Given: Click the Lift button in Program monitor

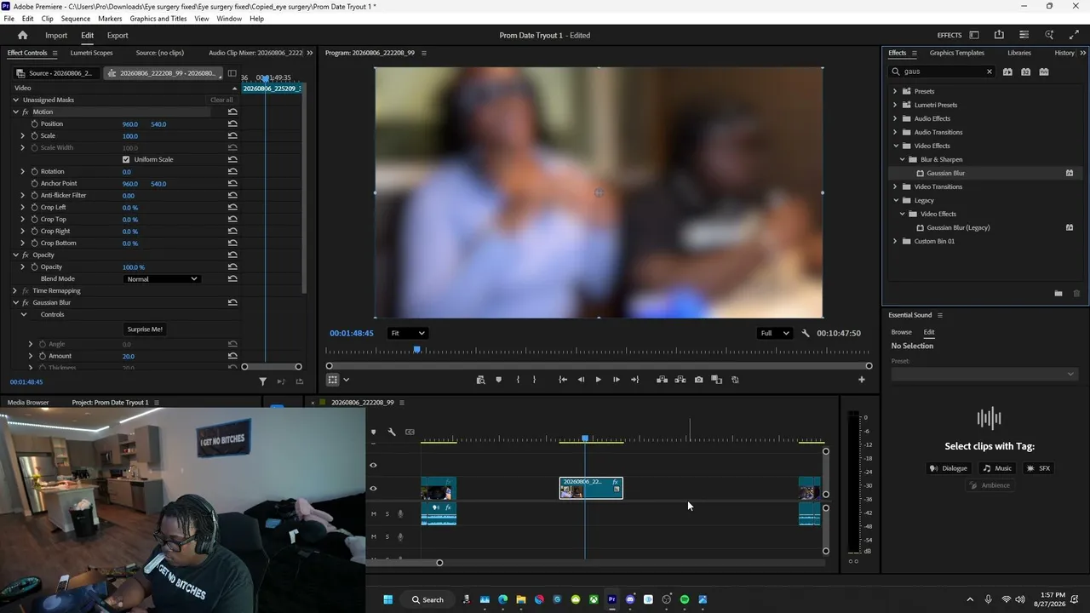Looking at the screenshot, I should point(662,380).
